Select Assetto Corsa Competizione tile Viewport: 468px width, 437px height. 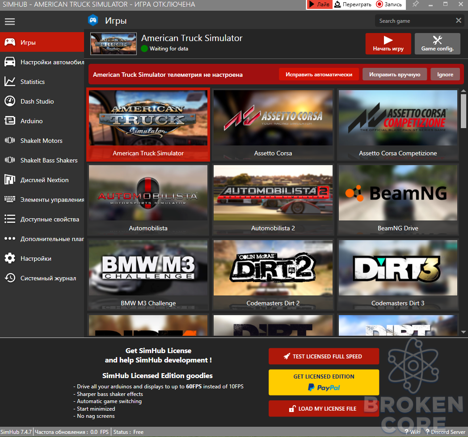398,125
